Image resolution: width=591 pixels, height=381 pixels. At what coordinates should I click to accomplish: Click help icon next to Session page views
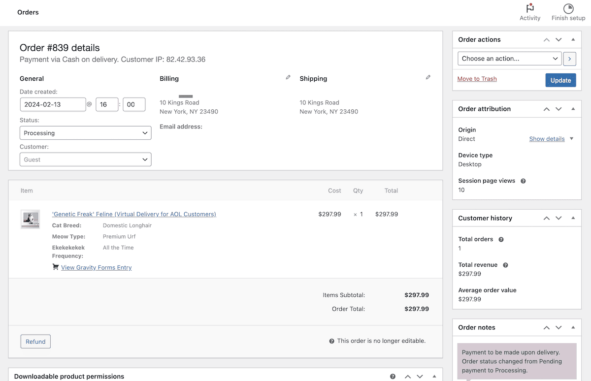[523, 181]
